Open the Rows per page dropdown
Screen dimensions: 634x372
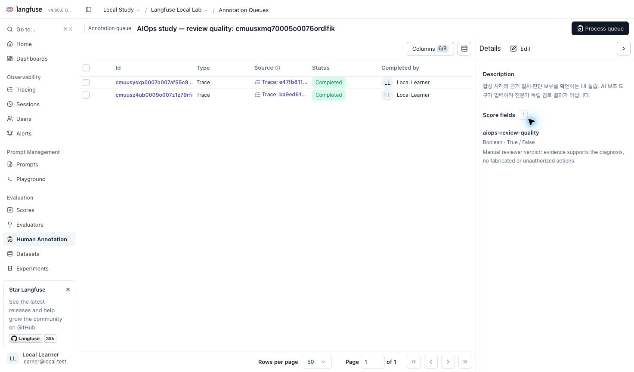(317, 362)
